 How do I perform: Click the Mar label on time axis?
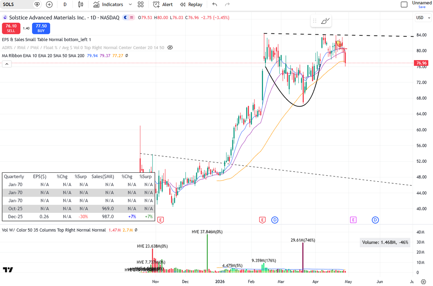point(281,281)
